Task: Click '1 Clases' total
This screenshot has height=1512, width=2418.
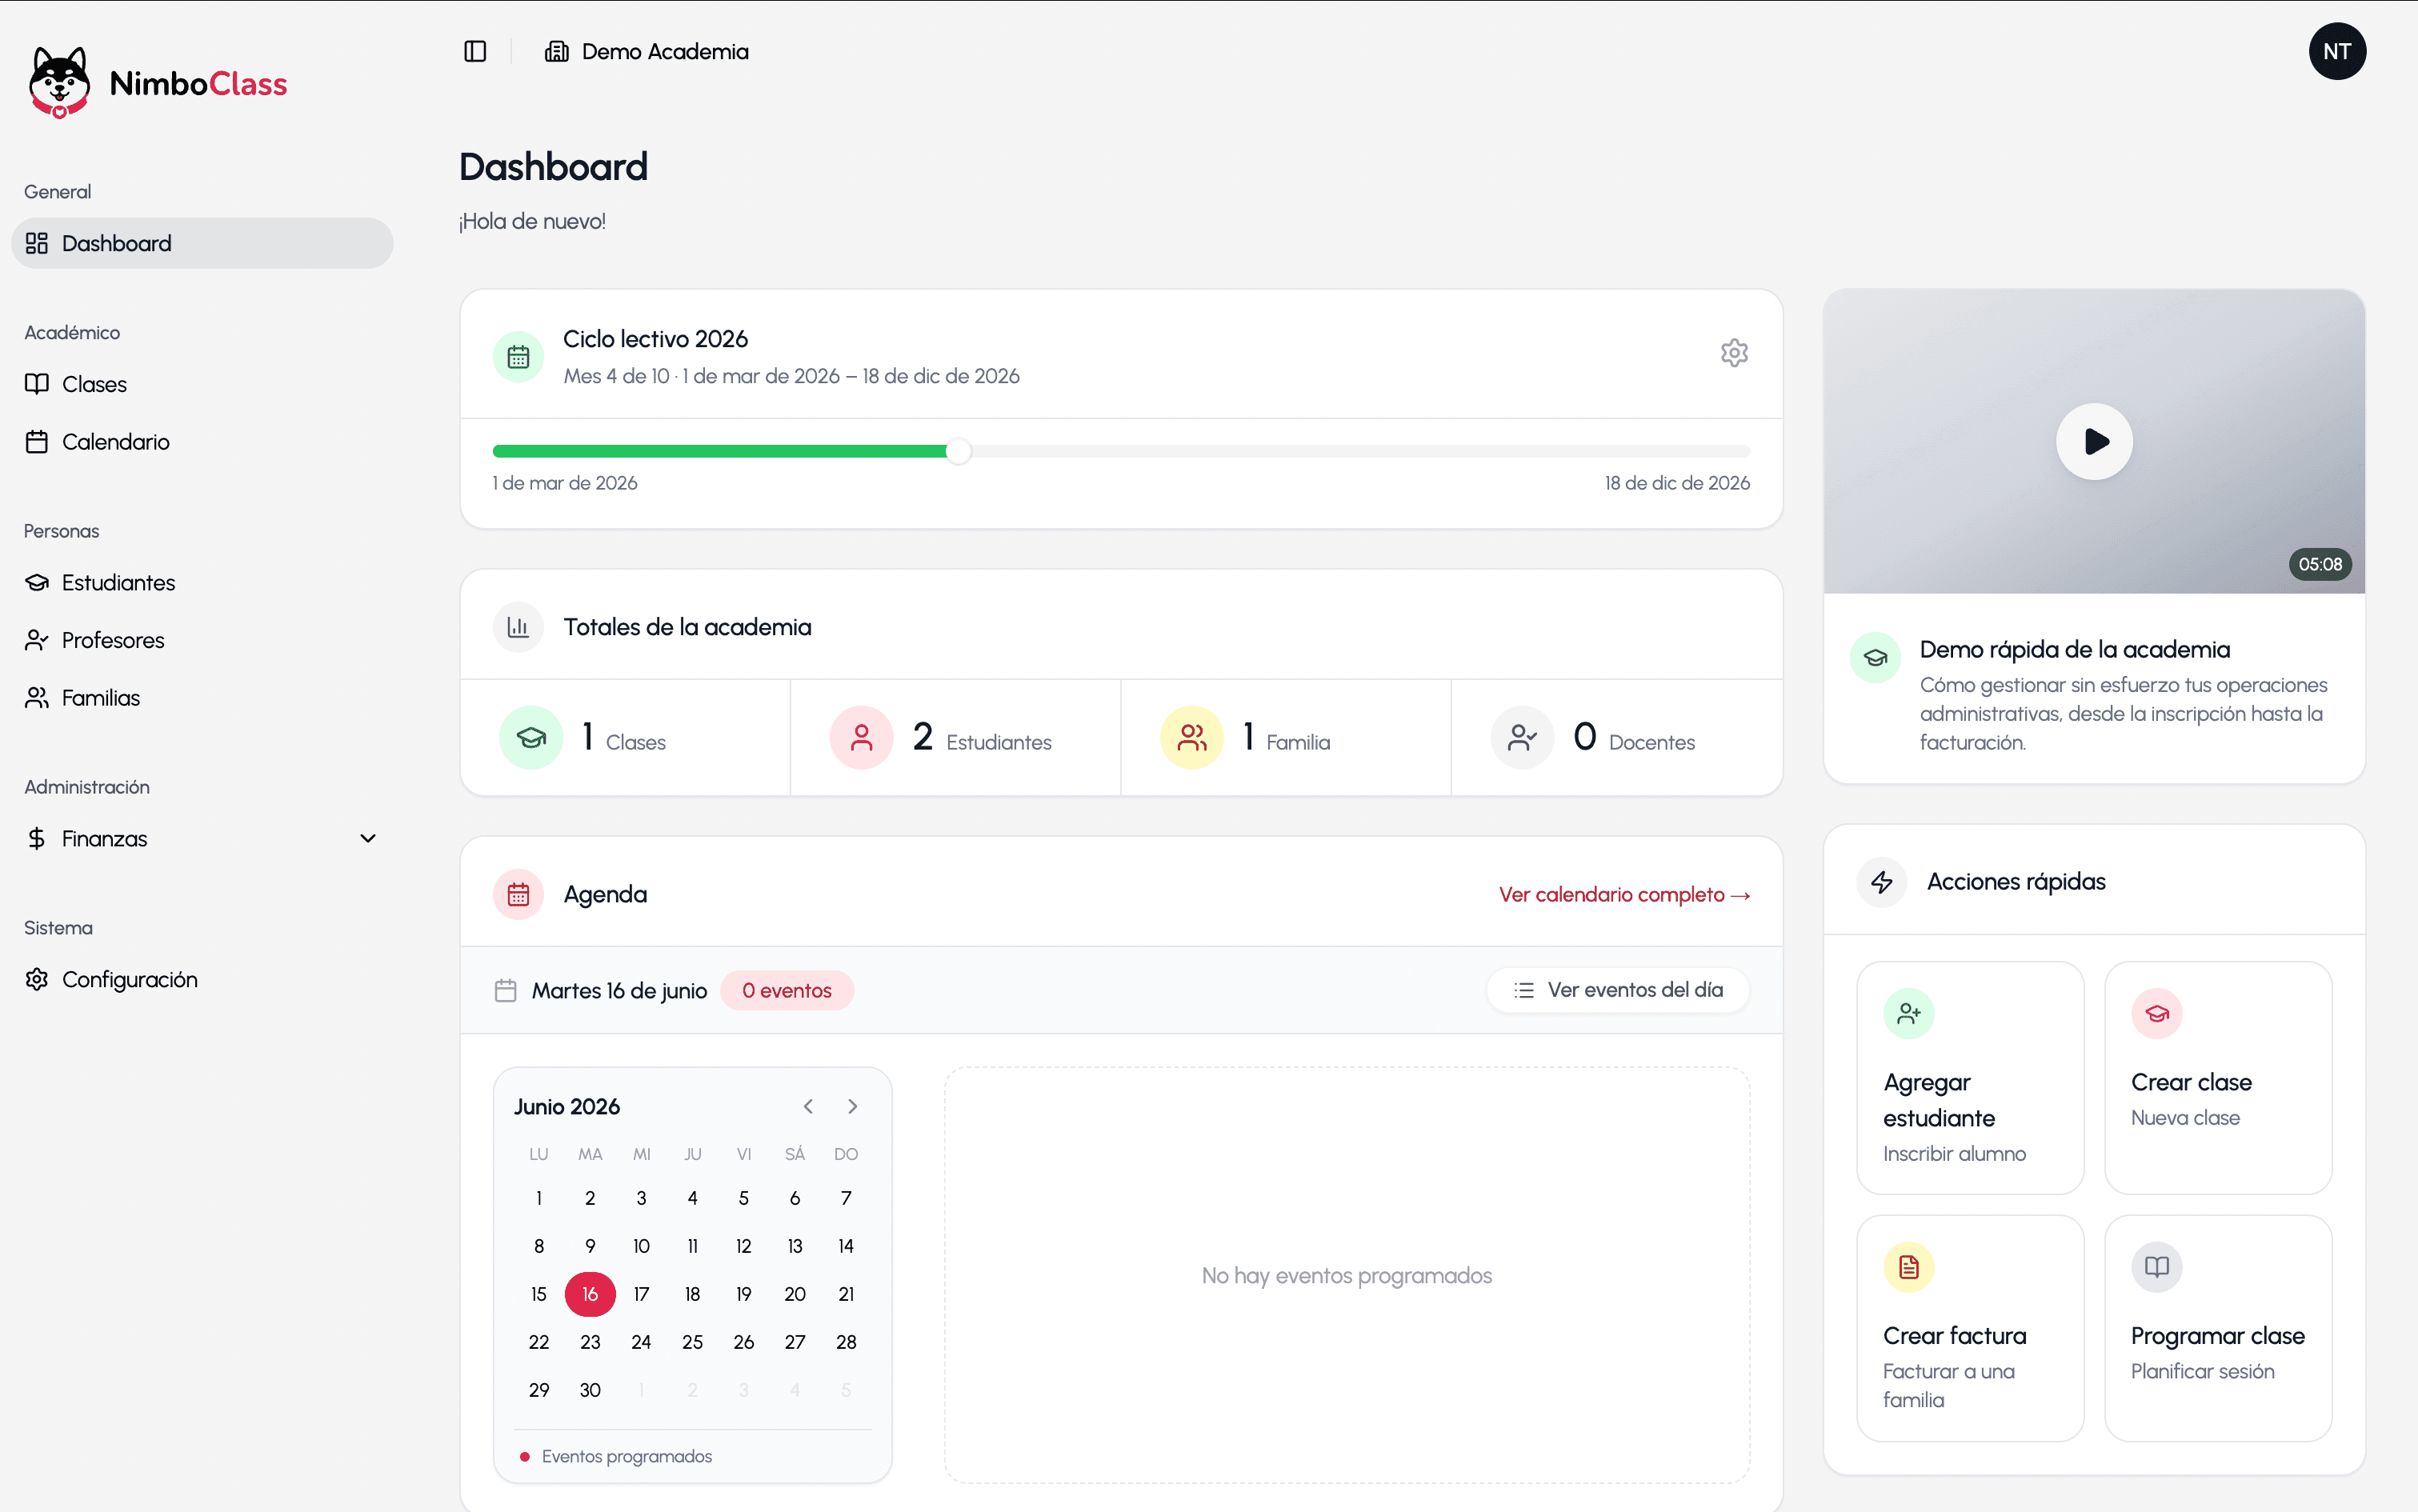Action: [624, 738]
